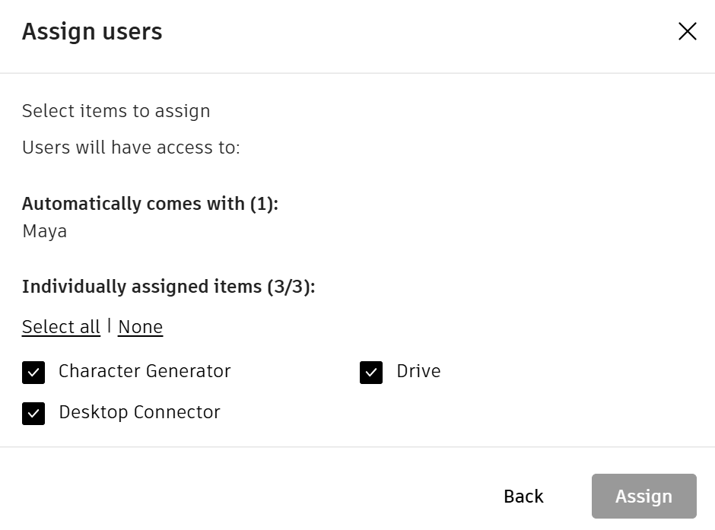This screenshot has height=530, width=715.
Task: Untick the Drive checkbox
Action: click(x=371, y=373)
